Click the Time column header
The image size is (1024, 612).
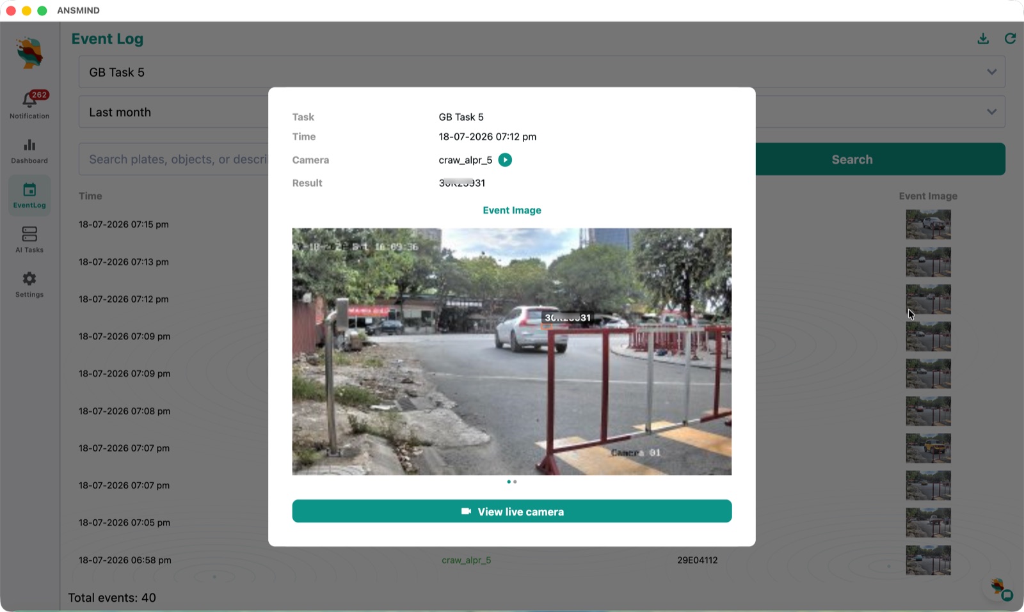[x=90, y=196]
